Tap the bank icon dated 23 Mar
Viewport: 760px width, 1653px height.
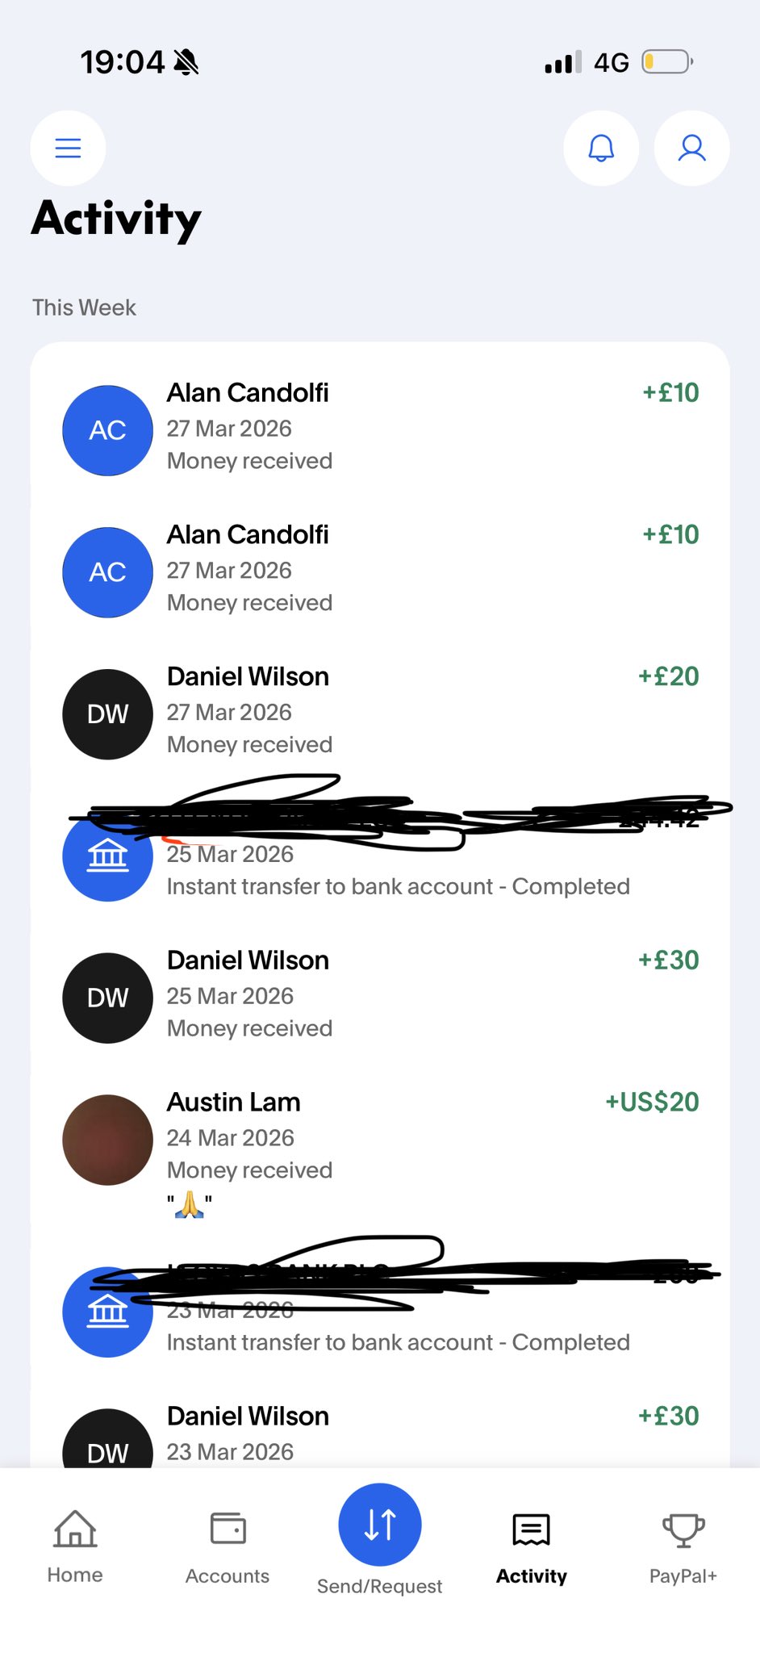point(107,1312)
